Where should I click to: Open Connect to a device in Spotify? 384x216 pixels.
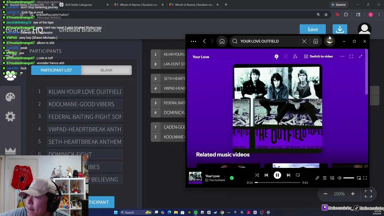coord(332,178)
